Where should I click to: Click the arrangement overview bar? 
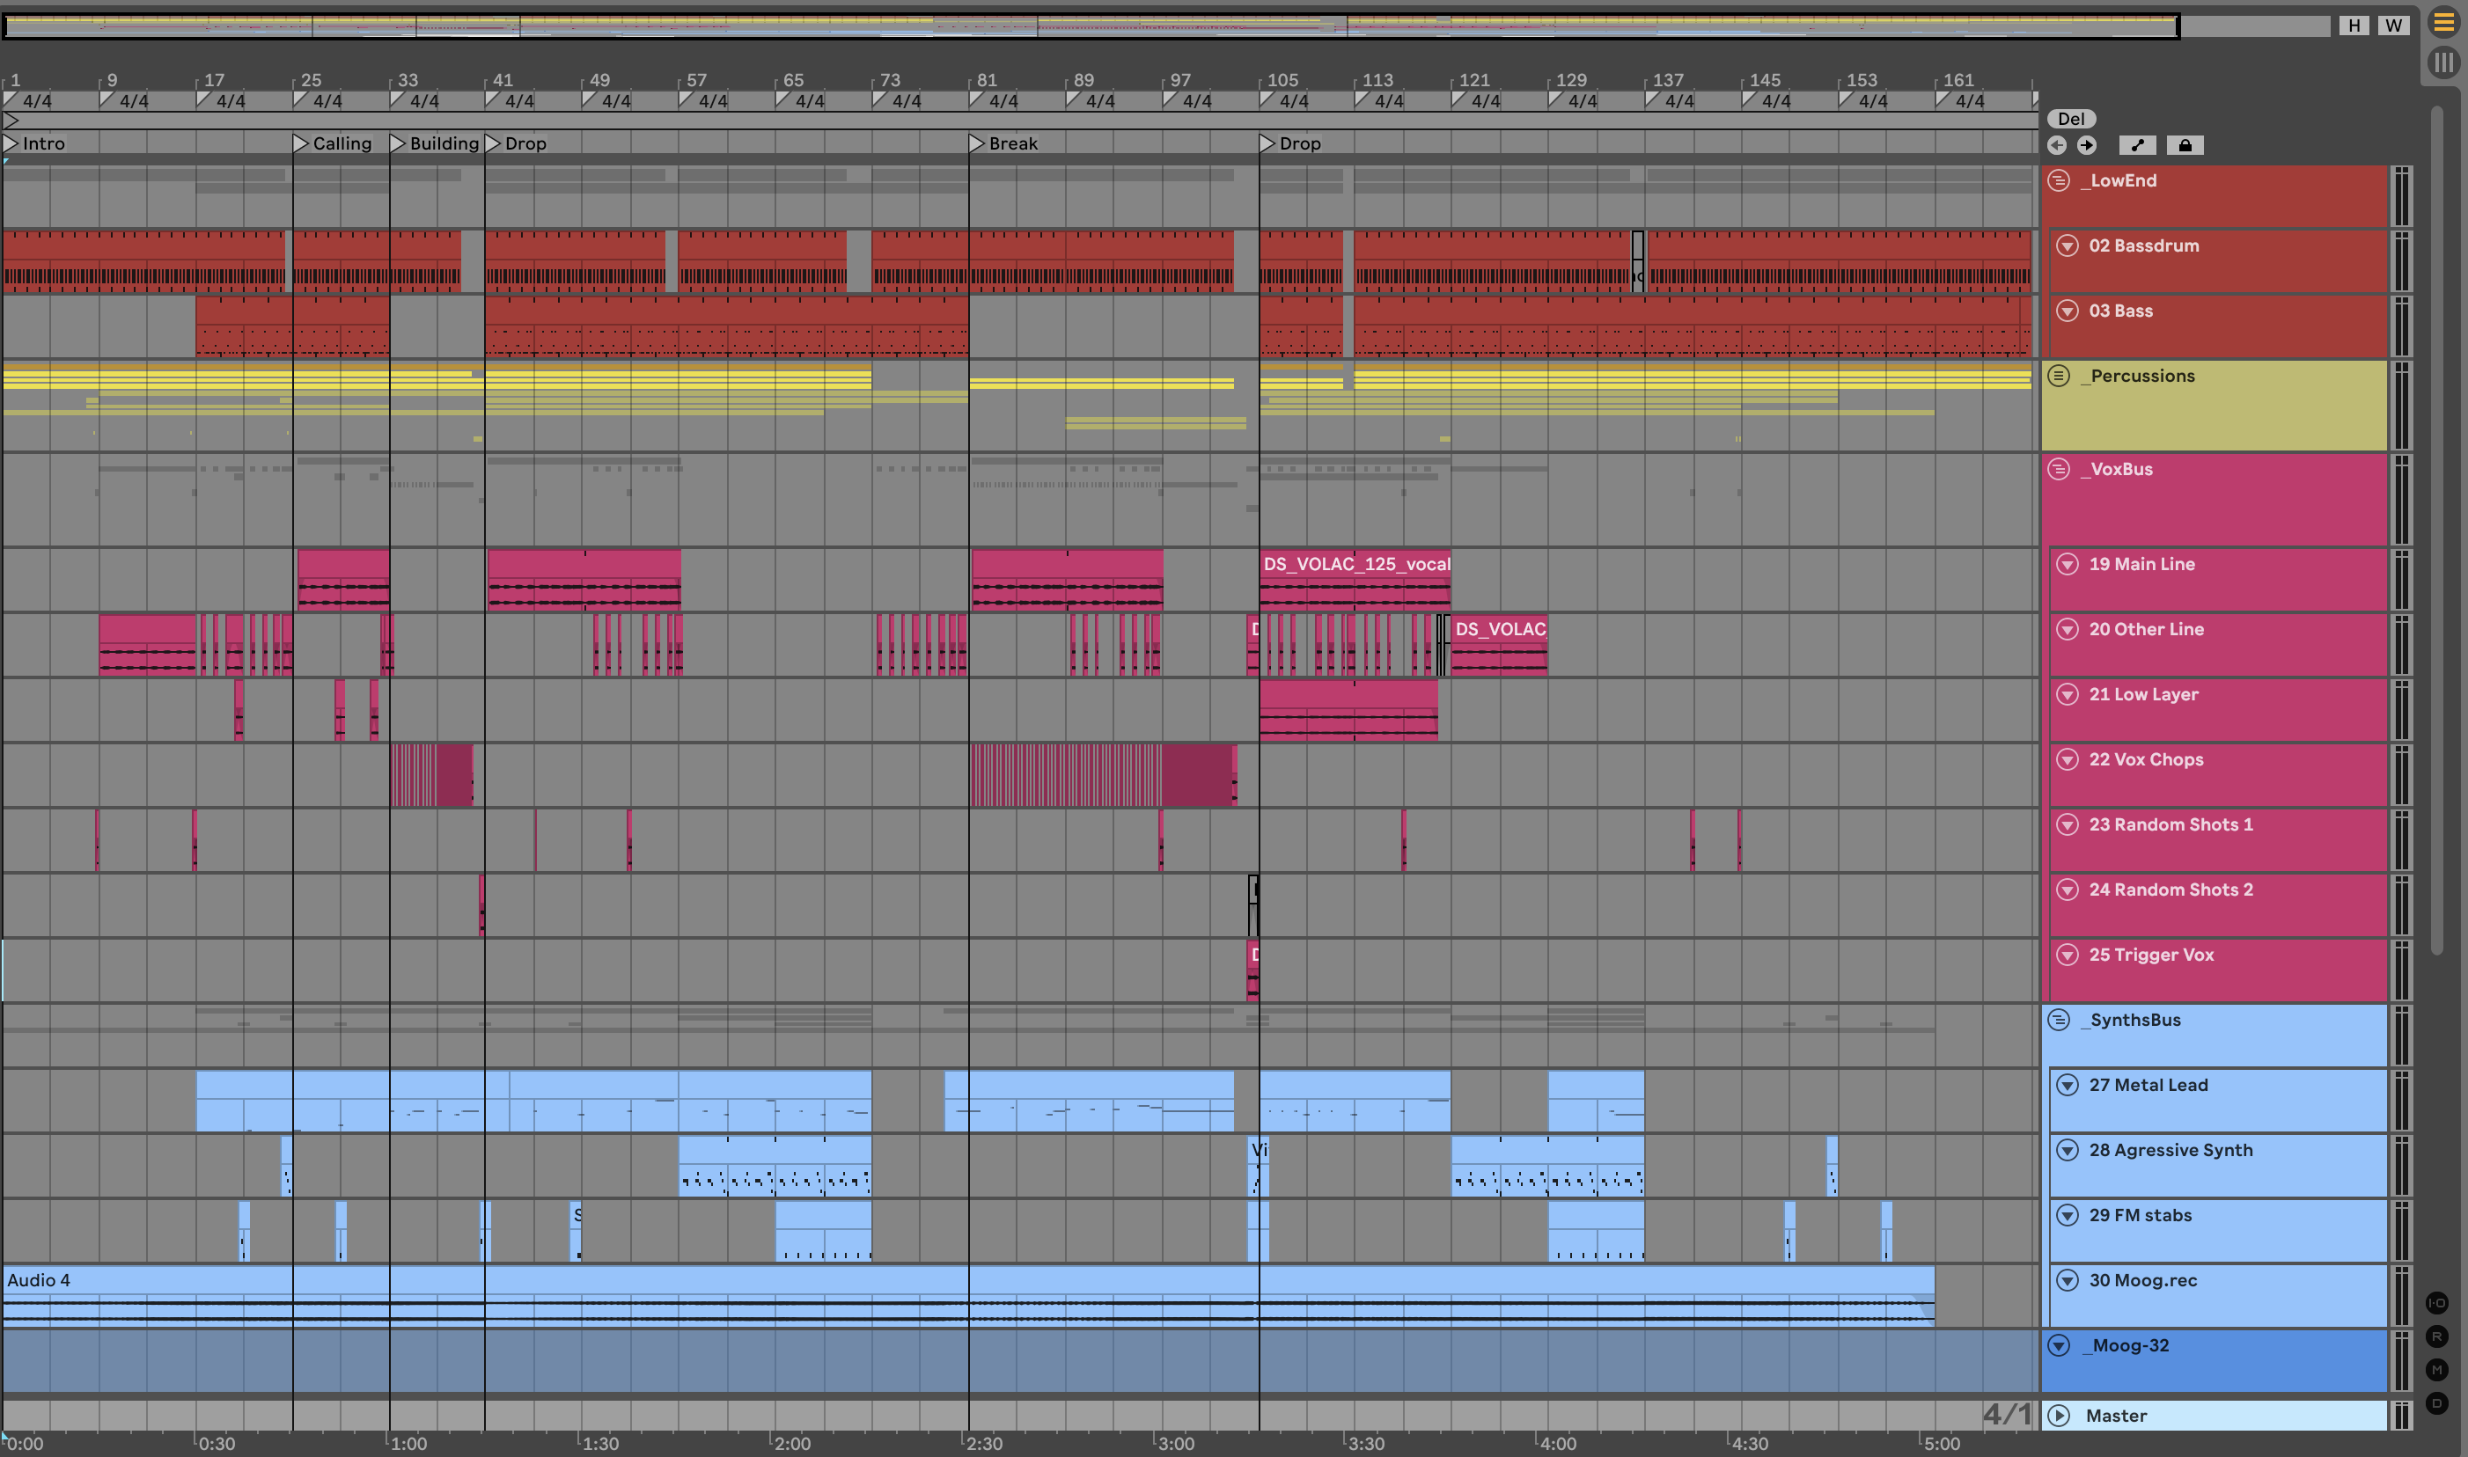1080,26
